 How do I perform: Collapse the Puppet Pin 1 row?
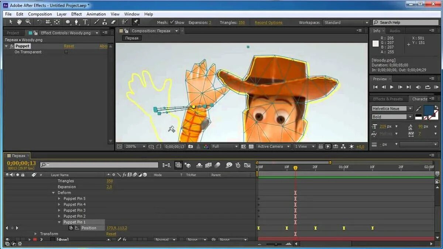59,222
